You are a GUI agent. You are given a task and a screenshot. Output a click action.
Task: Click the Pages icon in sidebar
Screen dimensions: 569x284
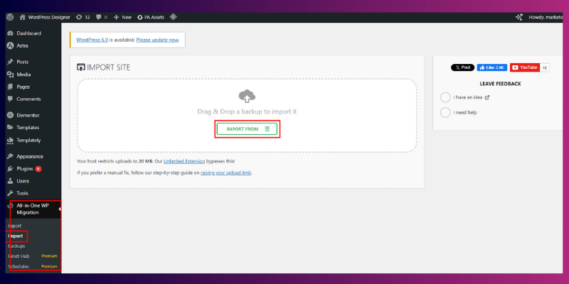click(10, 87)
